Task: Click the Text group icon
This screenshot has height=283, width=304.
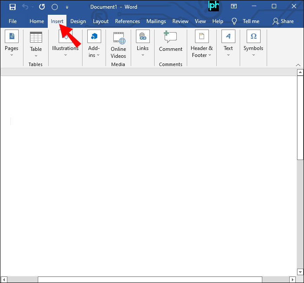Action: [x=228, y=36]
